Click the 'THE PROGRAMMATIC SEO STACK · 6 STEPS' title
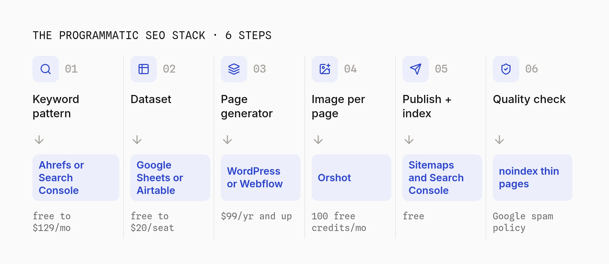This screenshot has width=609, height=264. (x=152, y=36)
